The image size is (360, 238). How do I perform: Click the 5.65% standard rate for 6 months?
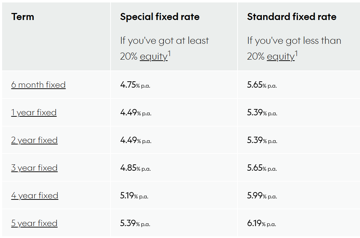262,85
